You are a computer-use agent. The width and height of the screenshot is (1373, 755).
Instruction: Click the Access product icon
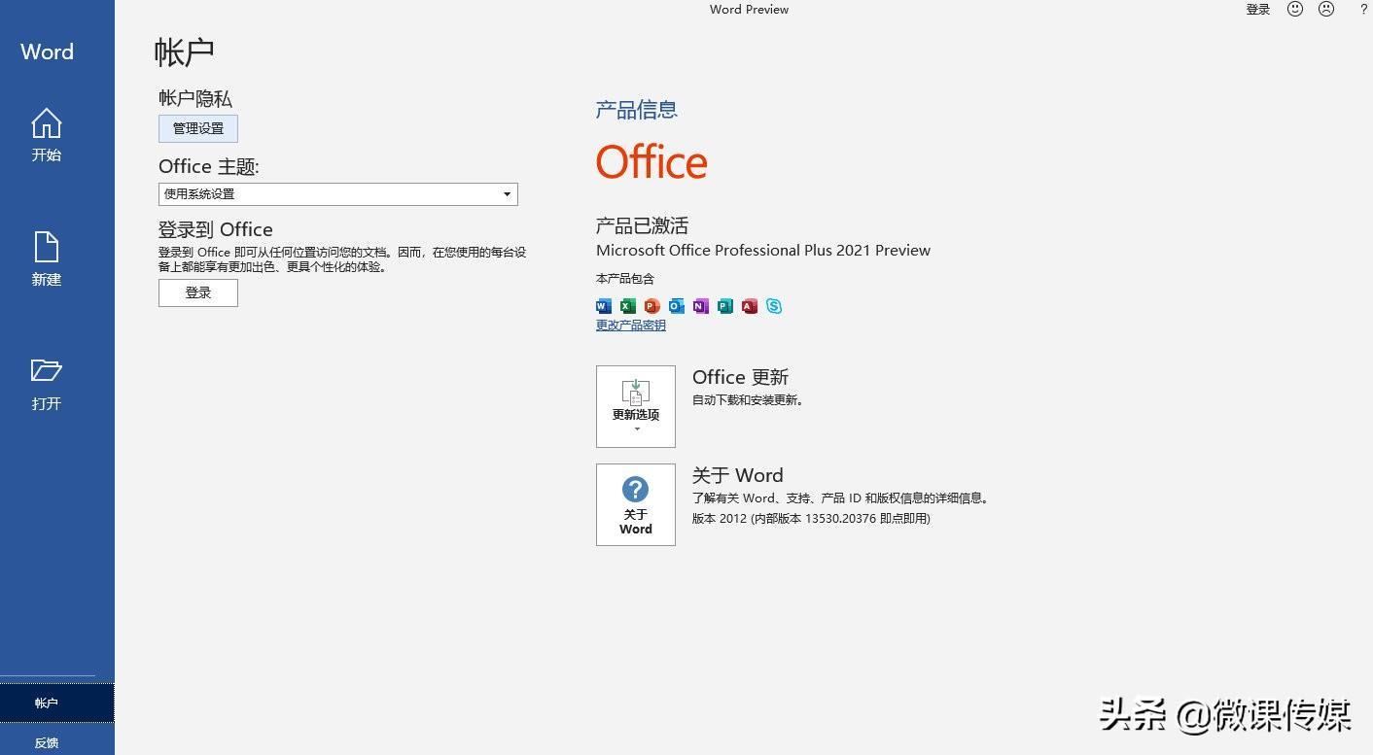click(750, 306)
